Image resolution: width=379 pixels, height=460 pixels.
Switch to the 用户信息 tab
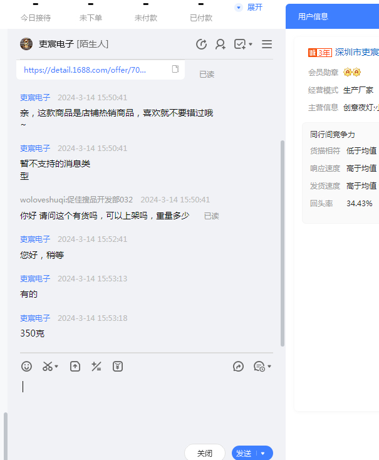tap(313, 16)
